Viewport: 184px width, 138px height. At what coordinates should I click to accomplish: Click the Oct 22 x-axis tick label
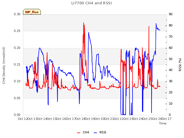tap(119, 119)
